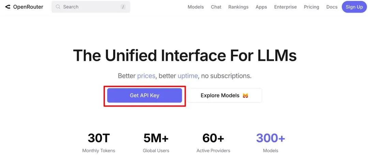Open Apps from the navigation bar
368x164 pixels.
pos(261,7)
